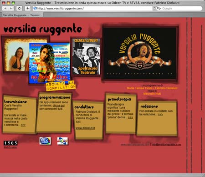205x177 pixels.
Task: Click the Odeon TV logo icon
Action: tap(62, 141)
